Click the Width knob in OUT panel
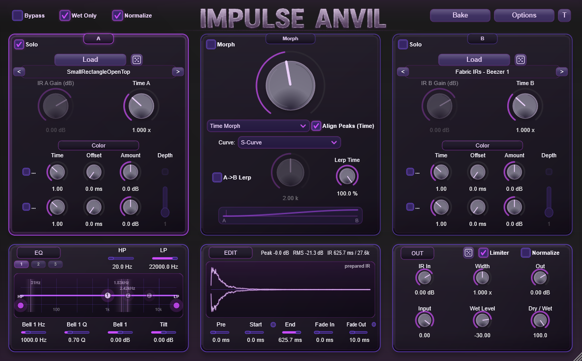This screenshot has width=582, height=361. click(482, 277)
